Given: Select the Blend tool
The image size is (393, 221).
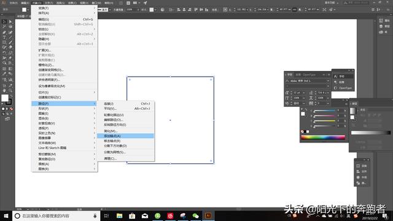Looking at the screenshot, I should click(x=10, y=74).
